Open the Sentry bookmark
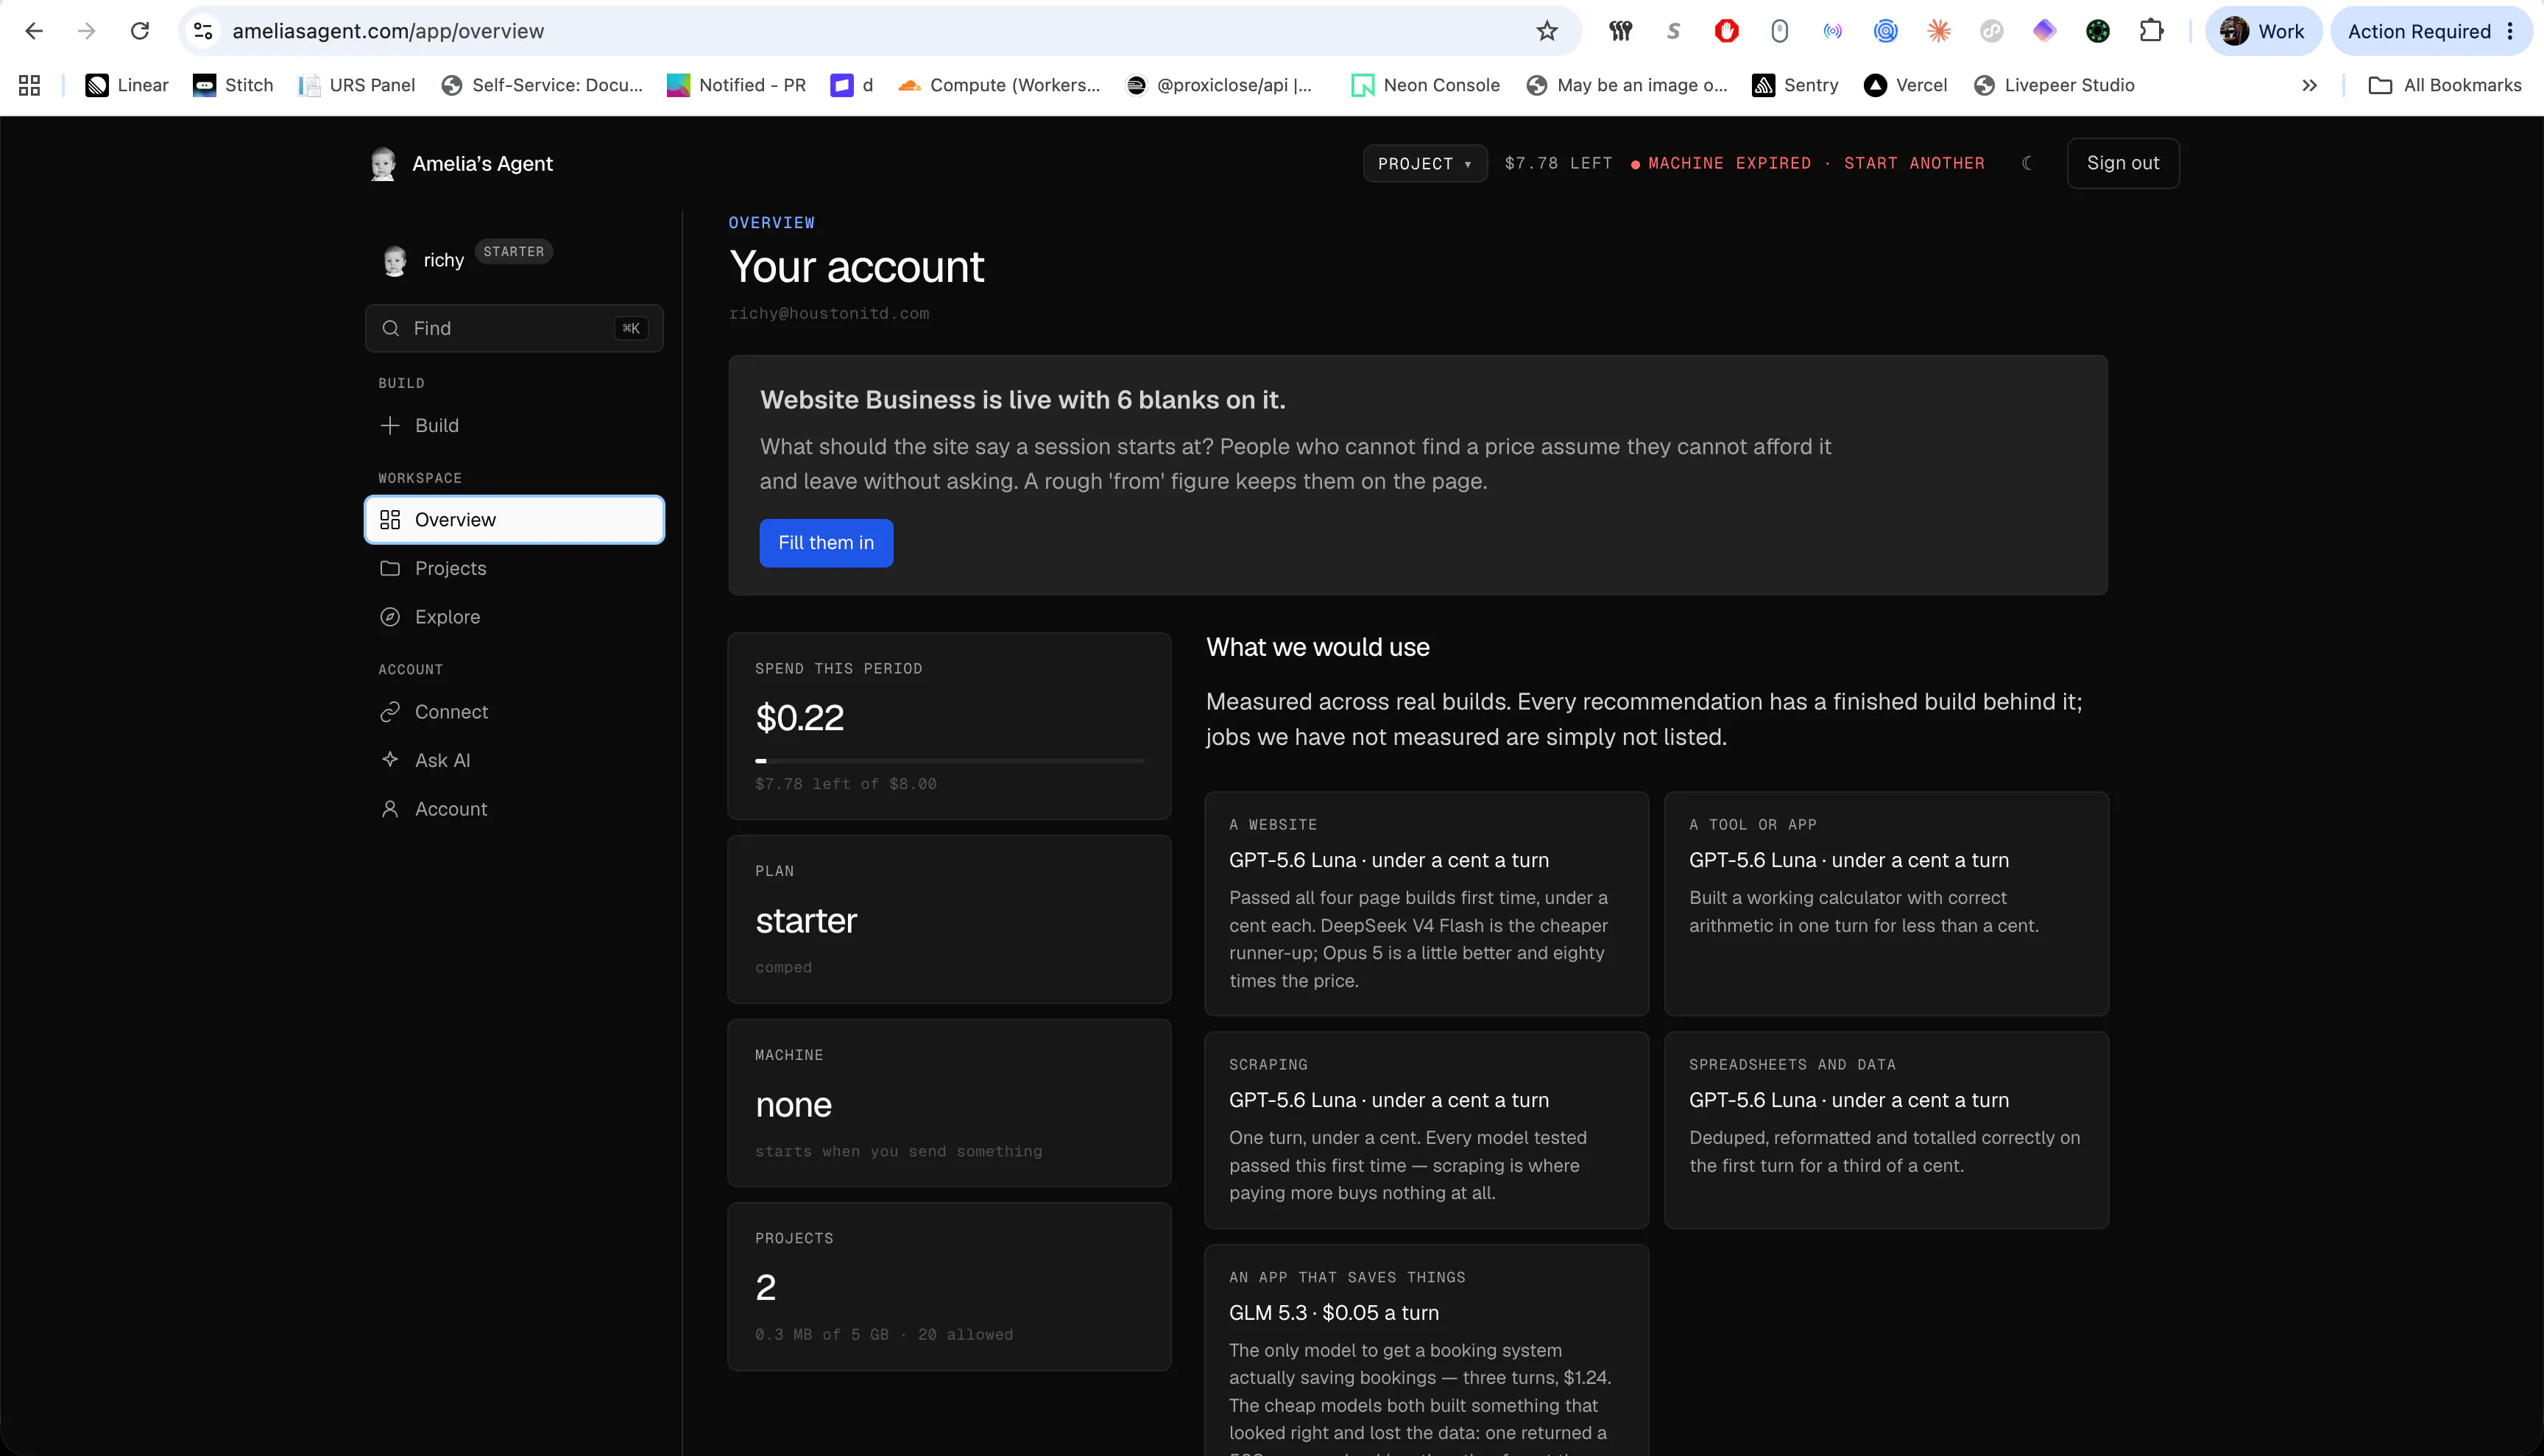 click(x=1795, y=85)
